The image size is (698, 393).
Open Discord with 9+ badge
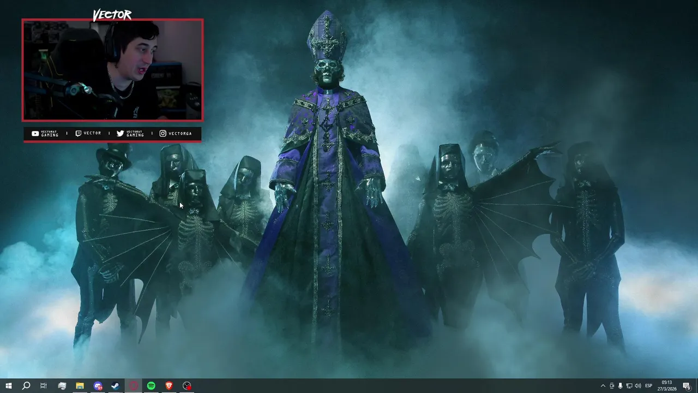pos(98,386)
